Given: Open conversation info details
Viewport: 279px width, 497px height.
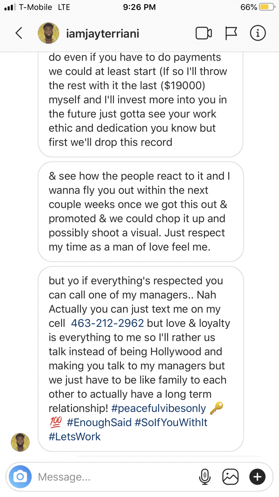Looking at the screenshot, I should click(x=258, y=33).
